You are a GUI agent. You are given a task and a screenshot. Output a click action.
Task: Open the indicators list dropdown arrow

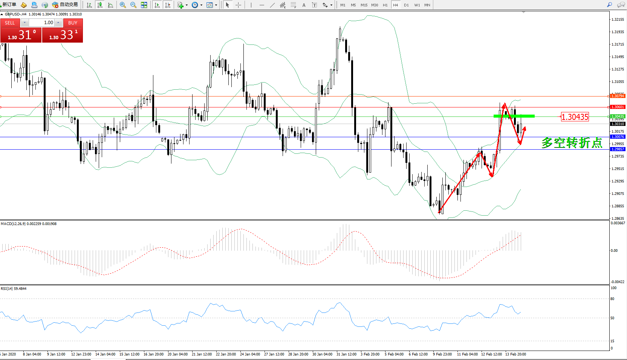click(x=187, y=5)
